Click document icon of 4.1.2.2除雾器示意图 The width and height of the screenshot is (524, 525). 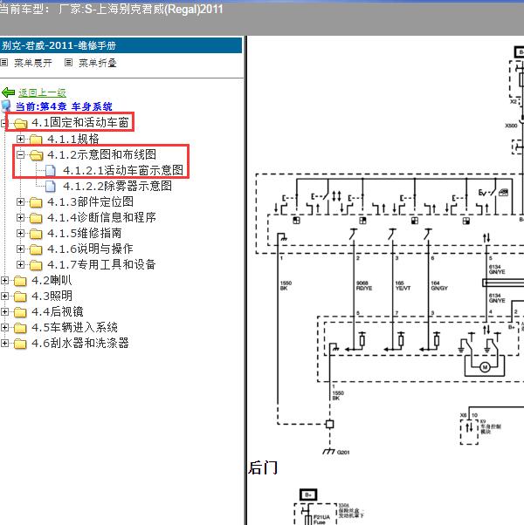point(51,186)
